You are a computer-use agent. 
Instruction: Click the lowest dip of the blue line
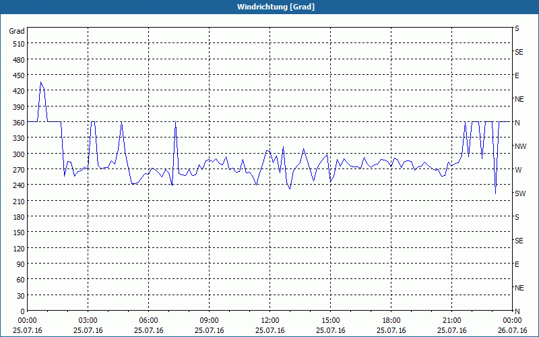pyautogui.click(x=495, y=193)
